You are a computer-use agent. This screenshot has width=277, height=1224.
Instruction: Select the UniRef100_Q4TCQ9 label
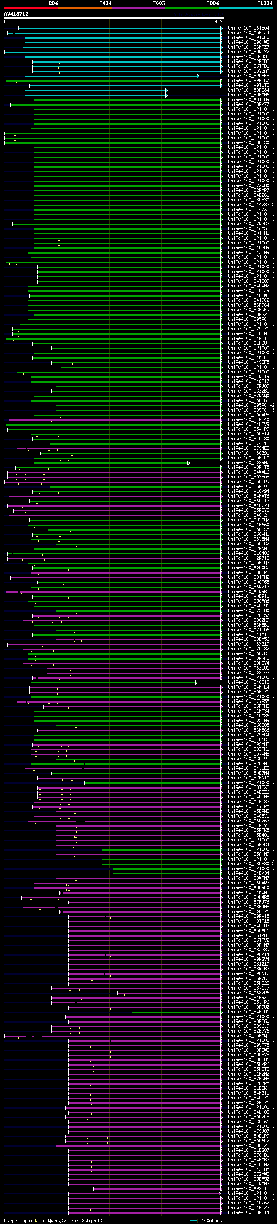click(248, 281)
